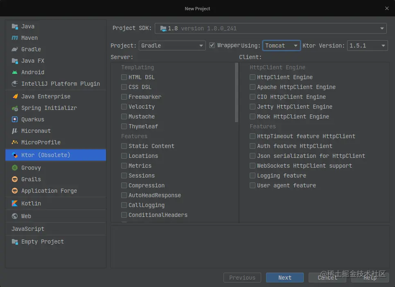Click the IntelliJ Platform Plugin icon
Screen dimensions: 395x287
coord(15,84)
